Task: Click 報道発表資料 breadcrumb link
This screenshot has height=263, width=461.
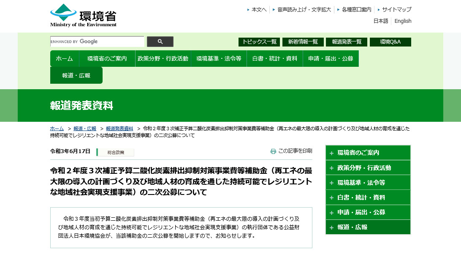Action: 119,129
